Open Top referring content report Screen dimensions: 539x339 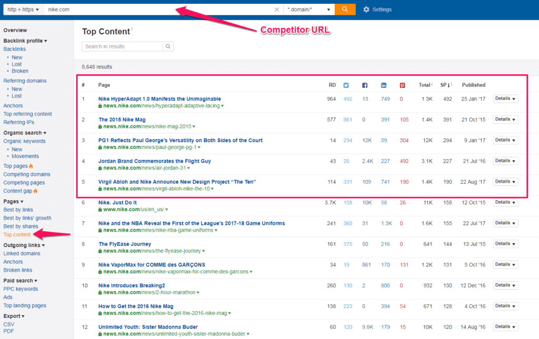[27, 114]
